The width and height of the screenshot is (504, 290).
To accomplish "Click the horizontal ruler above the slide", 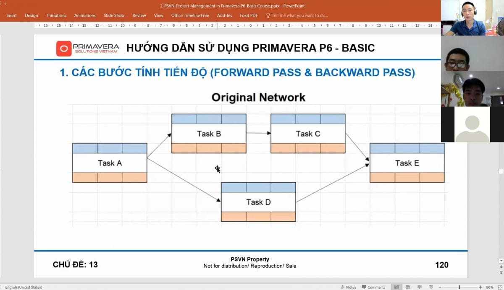I will click(237, 26).
